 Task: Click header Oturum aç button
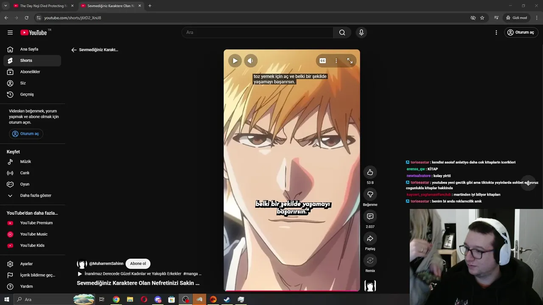pyautogui.click(x=521, y=33)
